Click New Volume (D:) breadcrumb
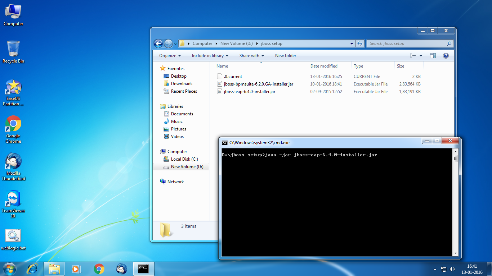The width and height of the screenshot is (492, 276). 236,43
